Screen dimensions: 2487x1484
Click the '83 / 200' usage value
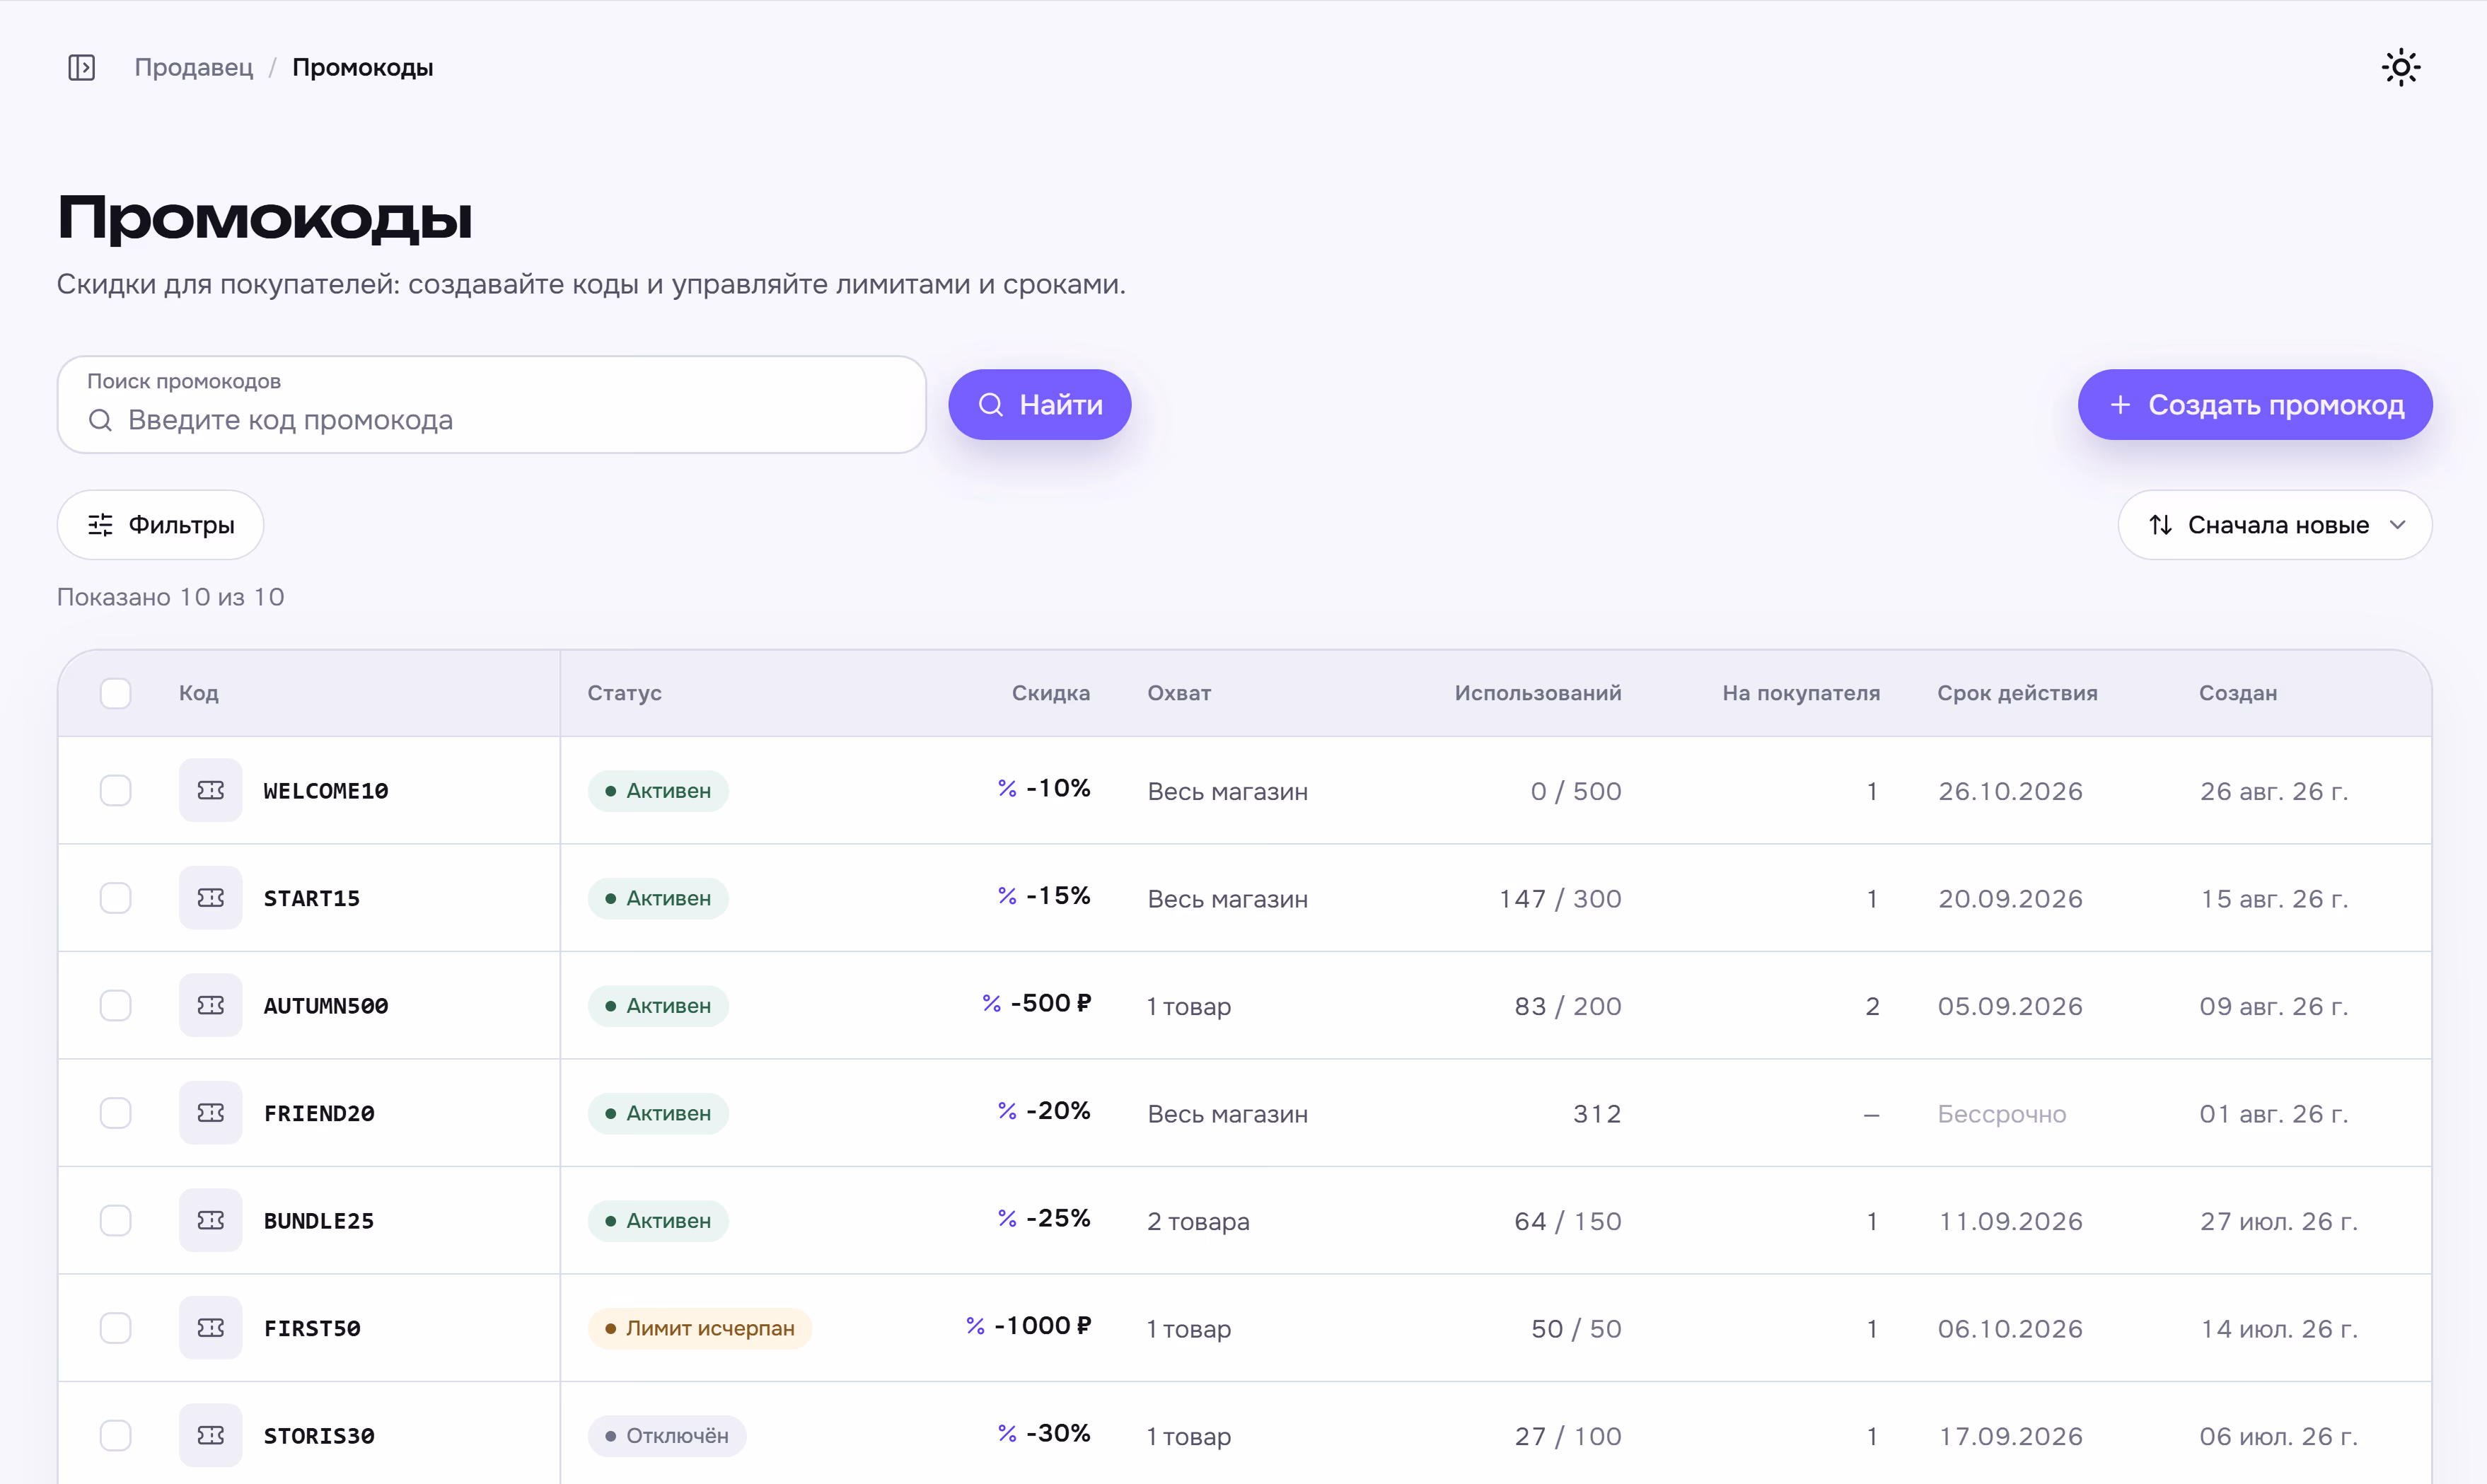click(1568, 1006)
